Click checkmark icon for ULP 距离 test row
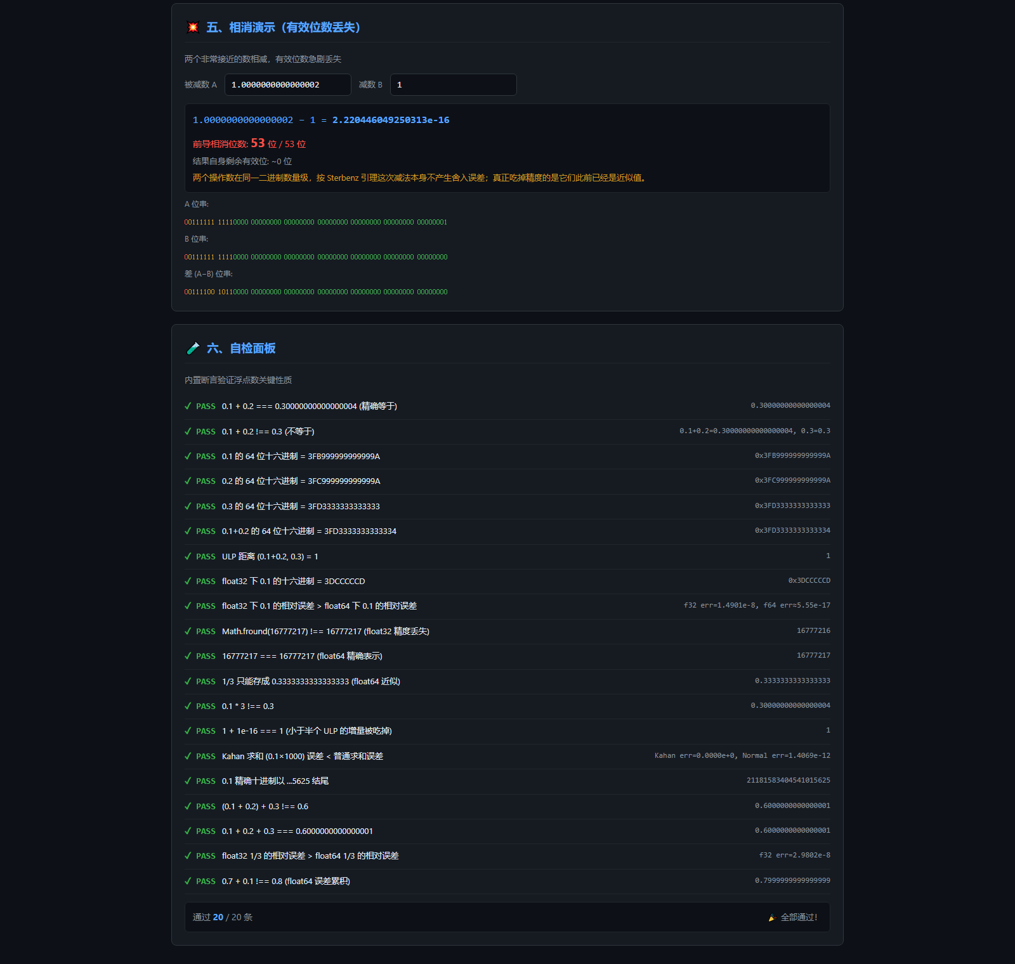Screen dimensions: 1015x964 point(188,556)
